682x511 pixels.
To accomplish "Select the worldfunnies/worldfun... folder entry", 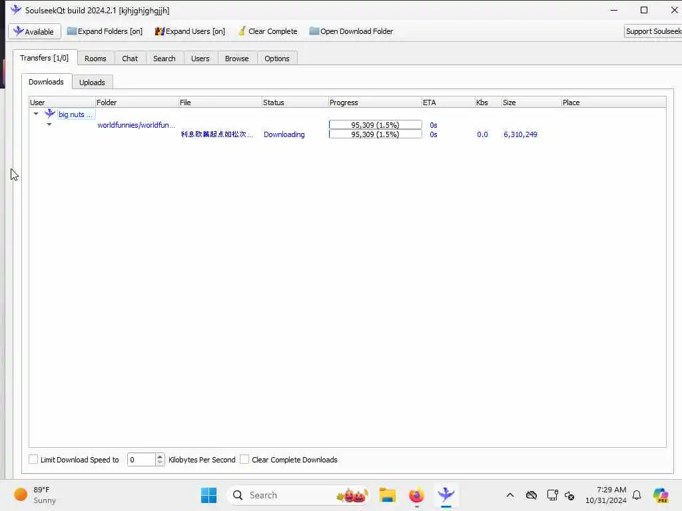I will tap(136, 124).
